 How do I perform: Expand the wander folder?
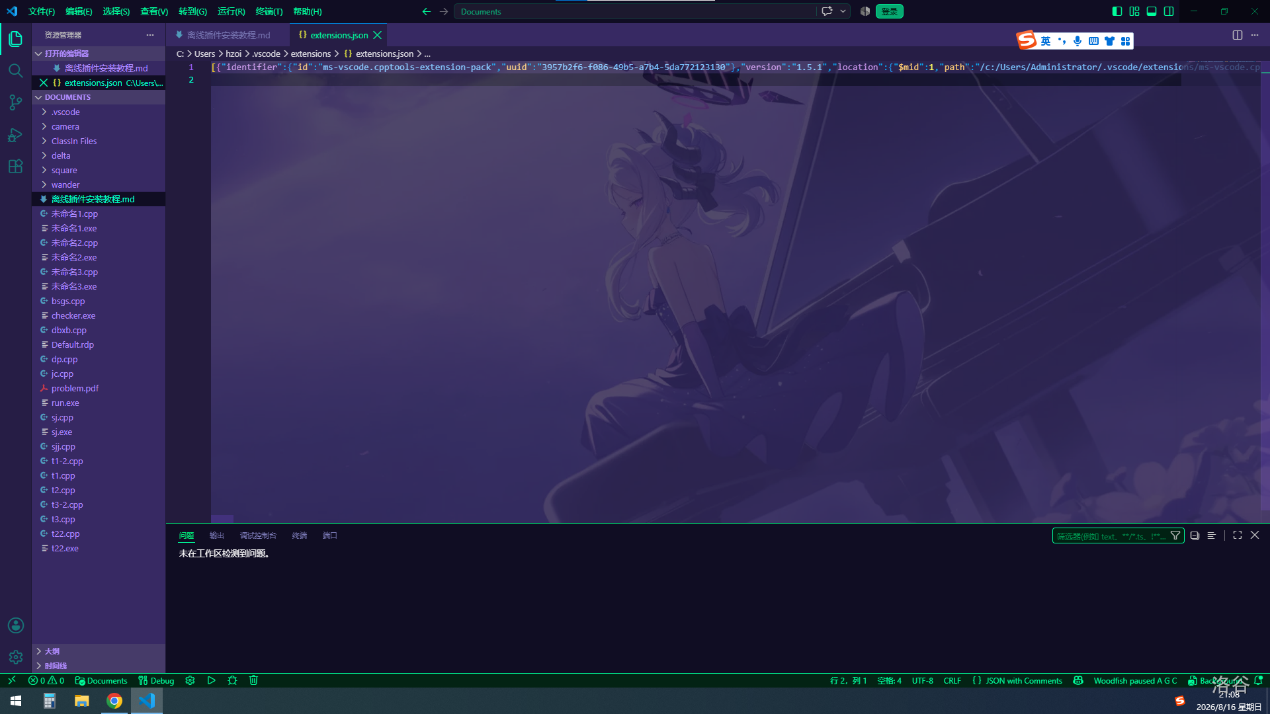99,184
